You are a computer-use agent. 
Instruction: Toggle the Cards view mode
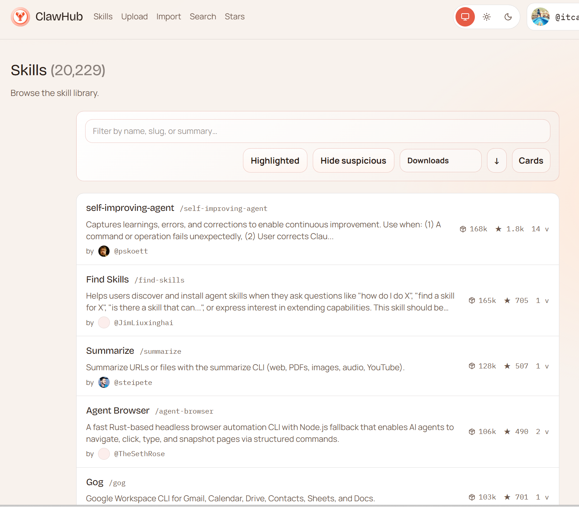pos(531,161)
